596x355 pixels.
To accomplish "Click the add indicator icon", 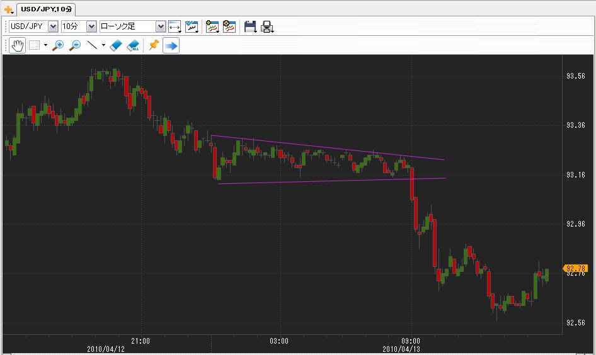I will pyautogui.click(x=212, y=26).
